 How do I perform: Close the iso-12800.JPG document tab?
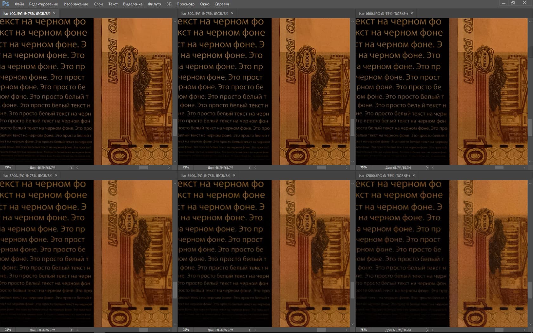coord(414,175)
